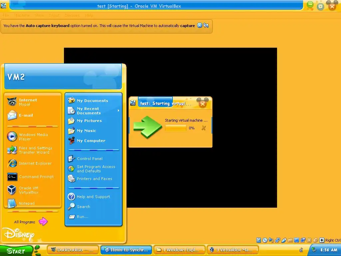Click the network adapters status icon

point(277,240)
